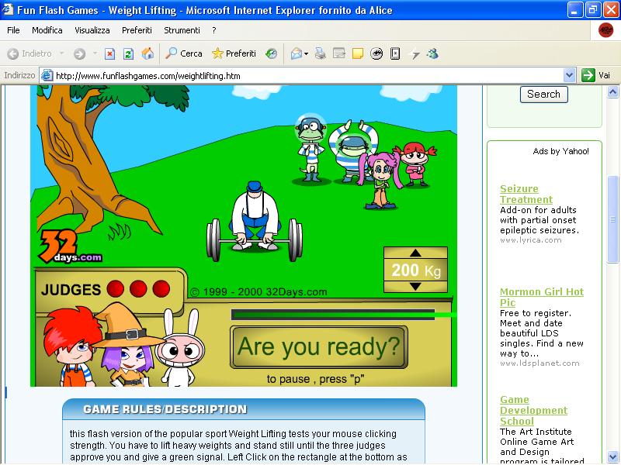Click the Vai go button

[597, 75]
